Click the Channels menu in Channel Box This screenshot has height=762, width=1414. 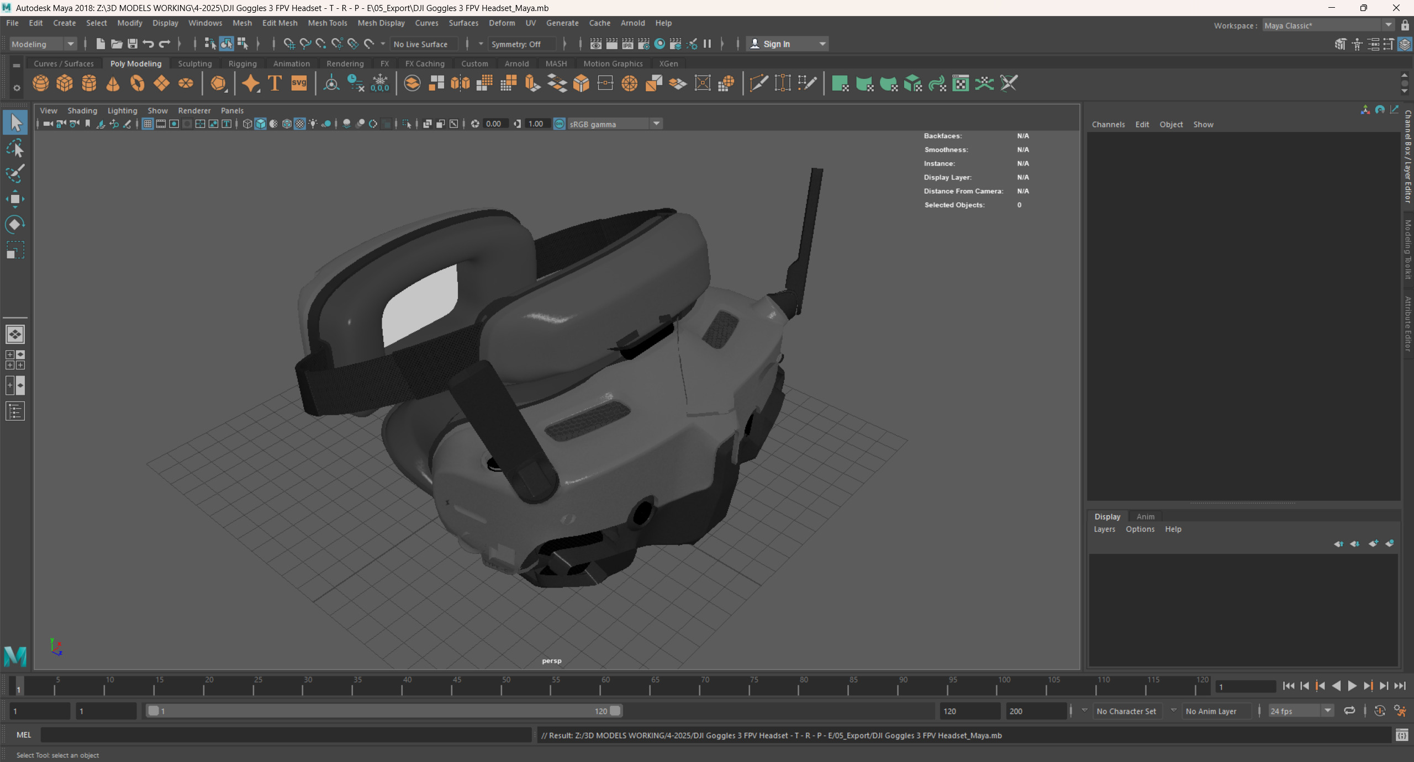pyautogui.click(x=1108, y=125)
